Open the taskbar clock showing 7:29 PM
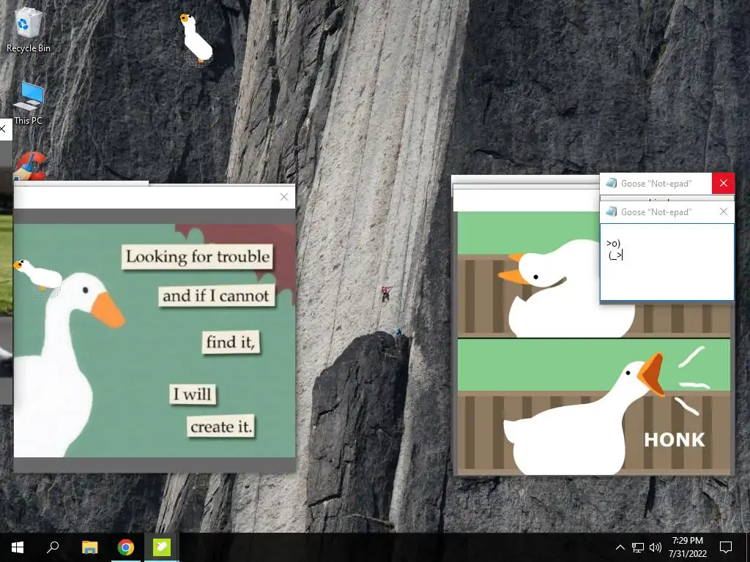750x562 pixels. click(687, 547)
